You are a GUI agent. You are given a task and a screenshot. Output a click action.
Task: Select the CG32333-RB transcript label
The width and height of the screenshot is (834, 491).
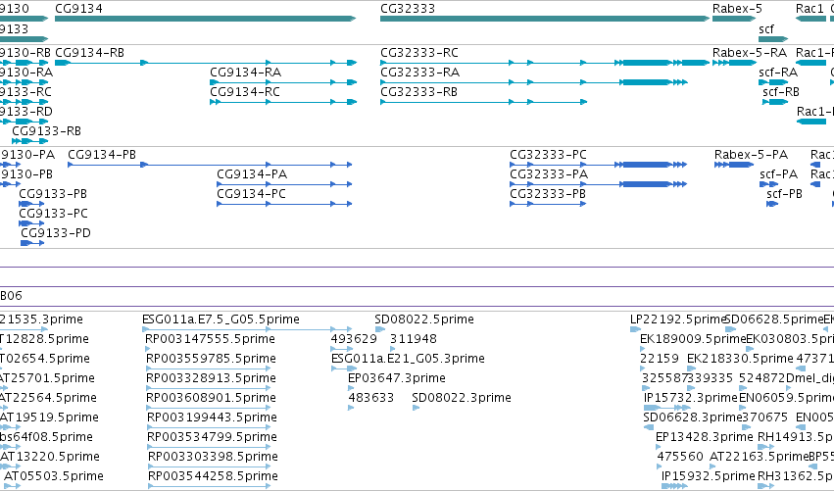click(x=419, y=92)
